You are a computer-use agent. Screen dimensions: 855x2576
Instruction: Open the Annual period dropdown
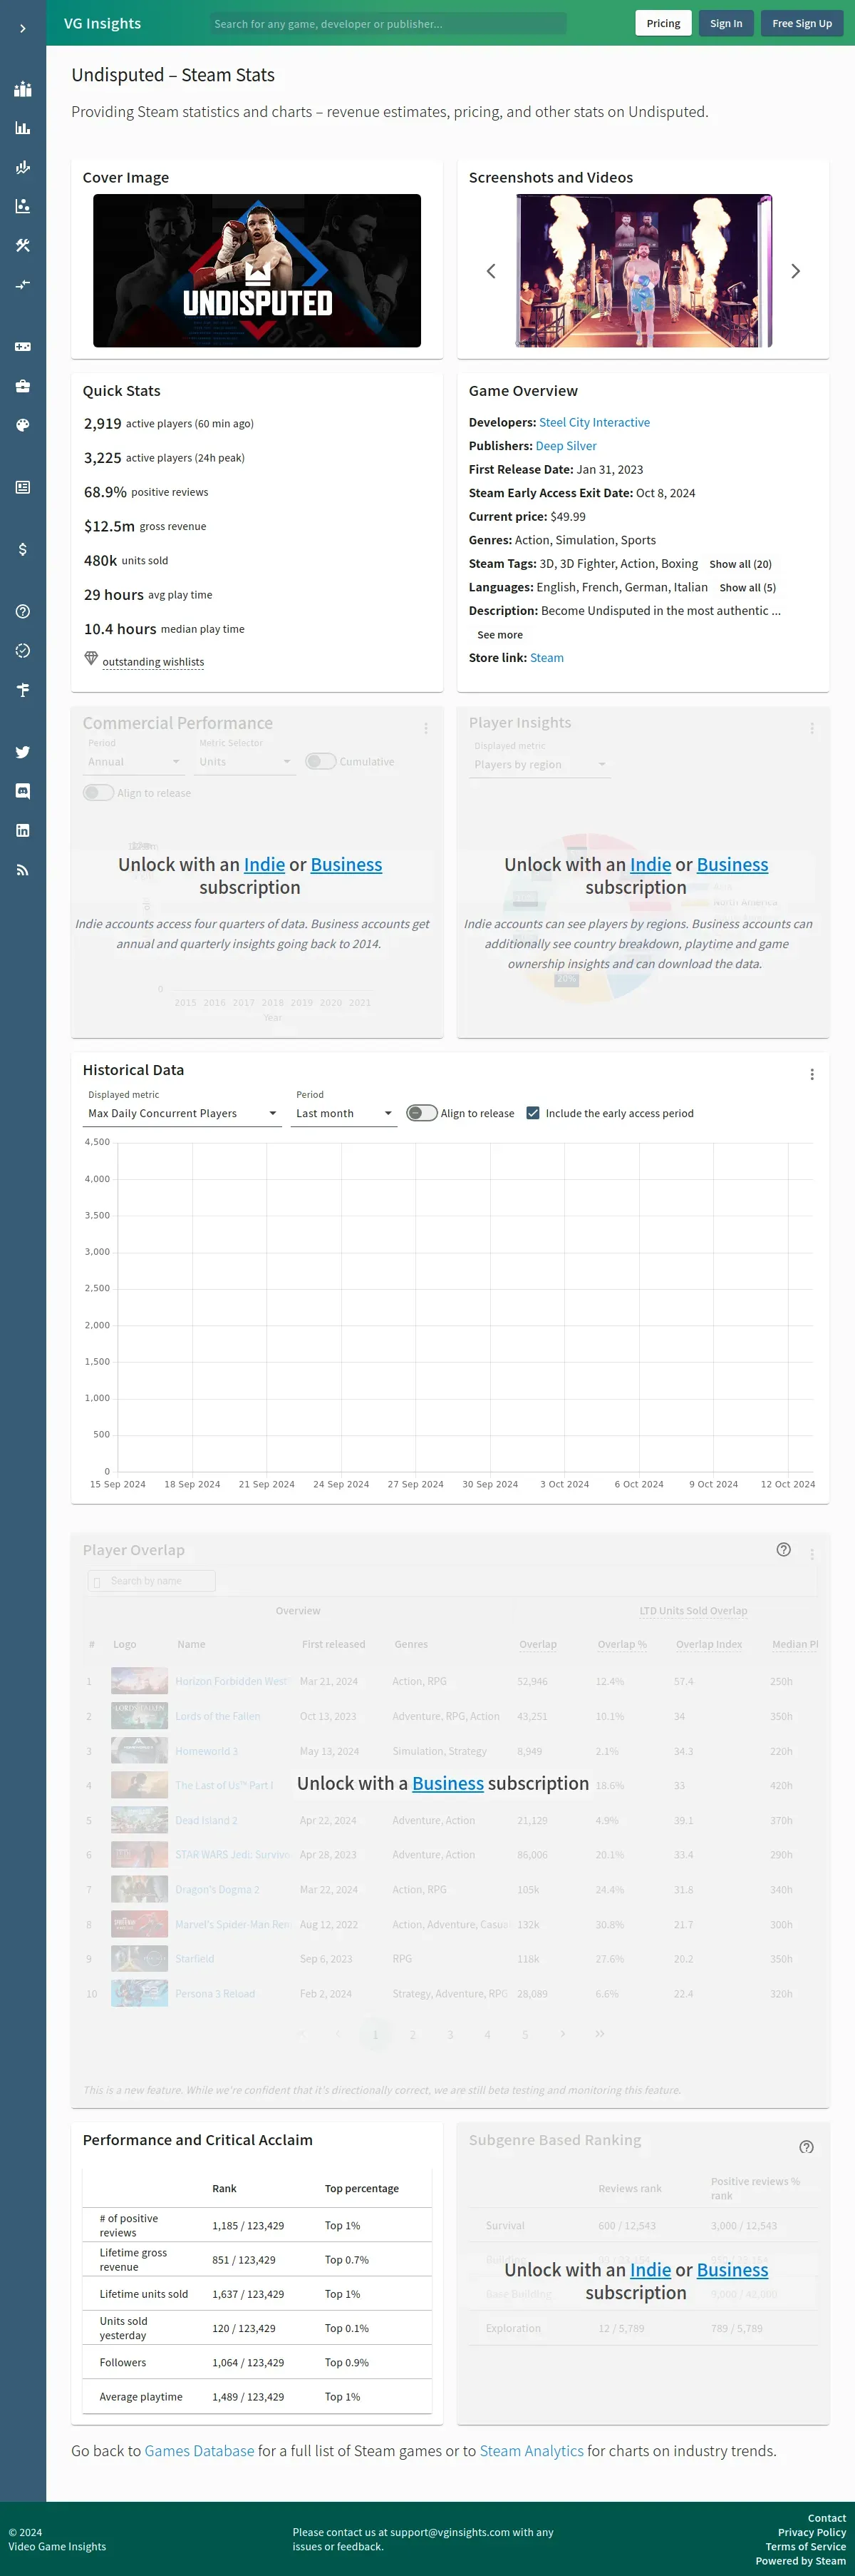tap(134, 762)
